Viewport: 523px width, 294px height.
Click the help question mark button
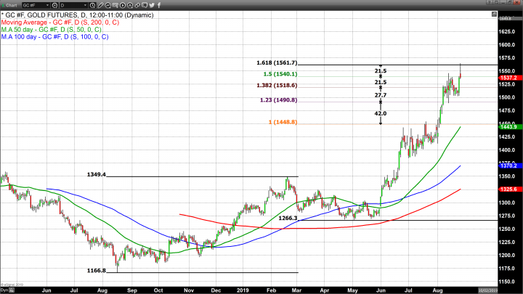490,2
